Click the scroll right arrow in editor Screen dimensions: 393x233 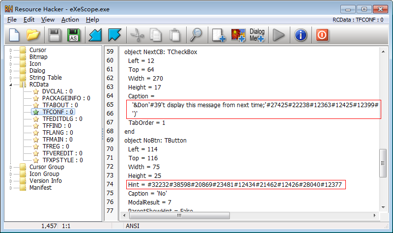375,215
